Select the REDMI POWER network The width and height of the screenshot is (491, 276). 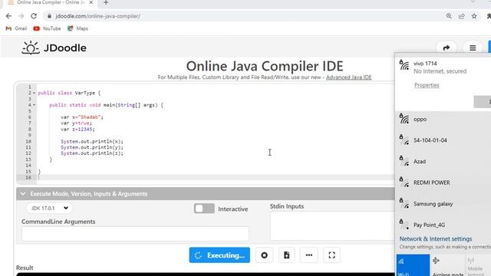pos(443,182)
